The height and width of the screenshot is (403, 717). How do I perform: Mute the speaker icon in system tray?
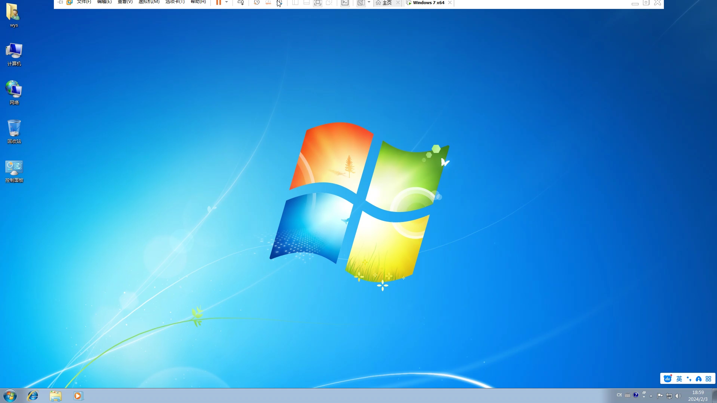678,396
